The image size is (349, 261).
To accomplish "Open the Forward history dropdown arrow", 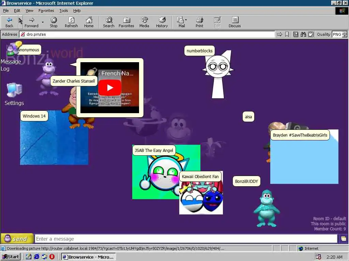I will pyautogui.click(x=43, y=22).
